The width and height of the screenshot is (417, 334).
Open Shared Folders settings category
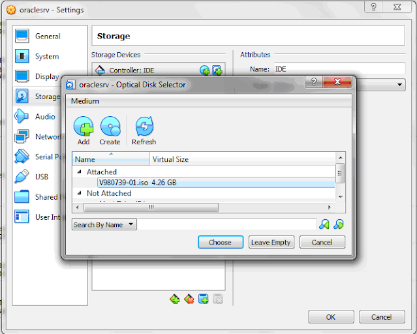pyautogui.click(x=37, y=197)
